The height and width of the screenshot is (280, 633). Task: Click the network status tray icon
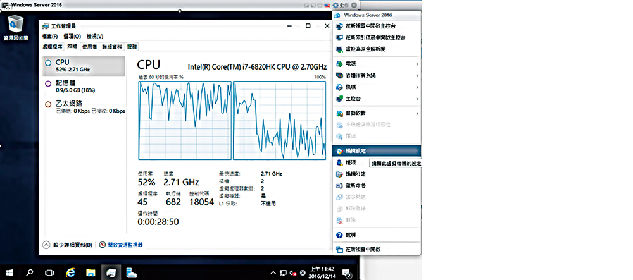click(284, 273)
